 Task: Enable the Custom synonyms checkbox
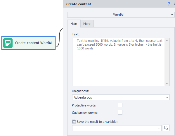(x=120, y=112)
